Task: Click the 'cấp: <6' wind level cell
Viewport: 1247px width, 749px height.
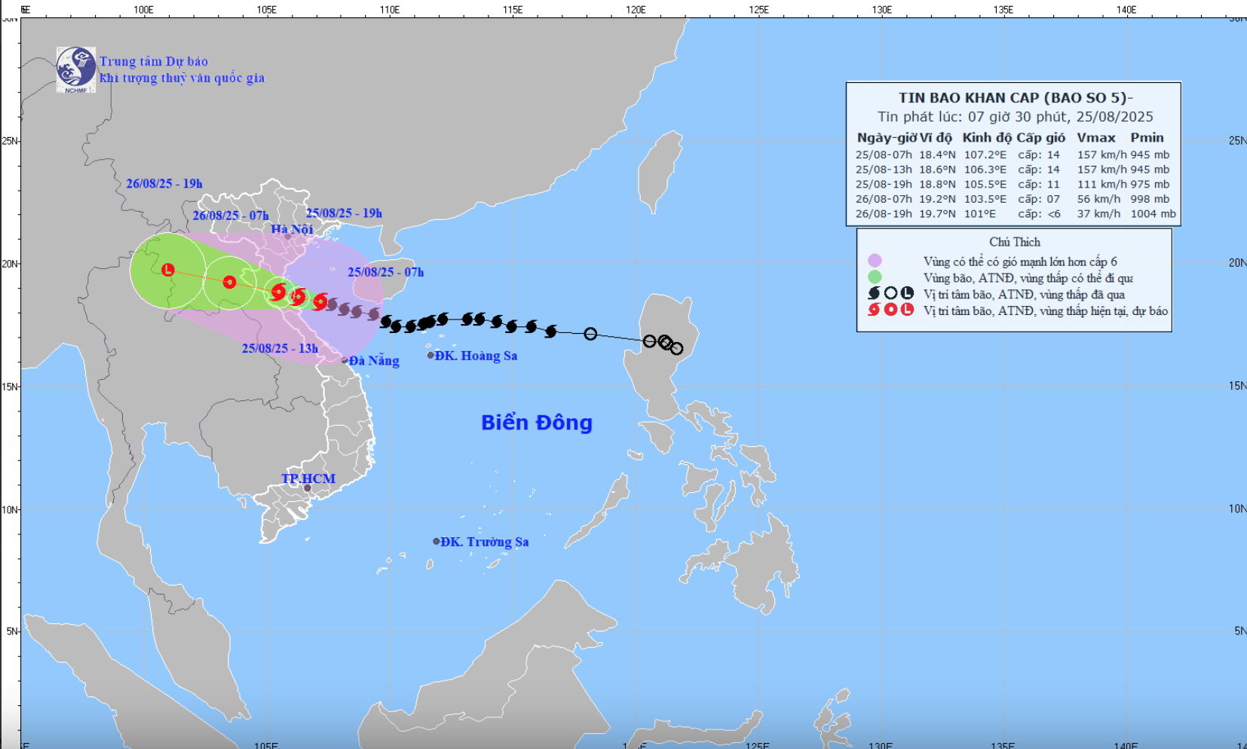Action: click(1039, 214)
